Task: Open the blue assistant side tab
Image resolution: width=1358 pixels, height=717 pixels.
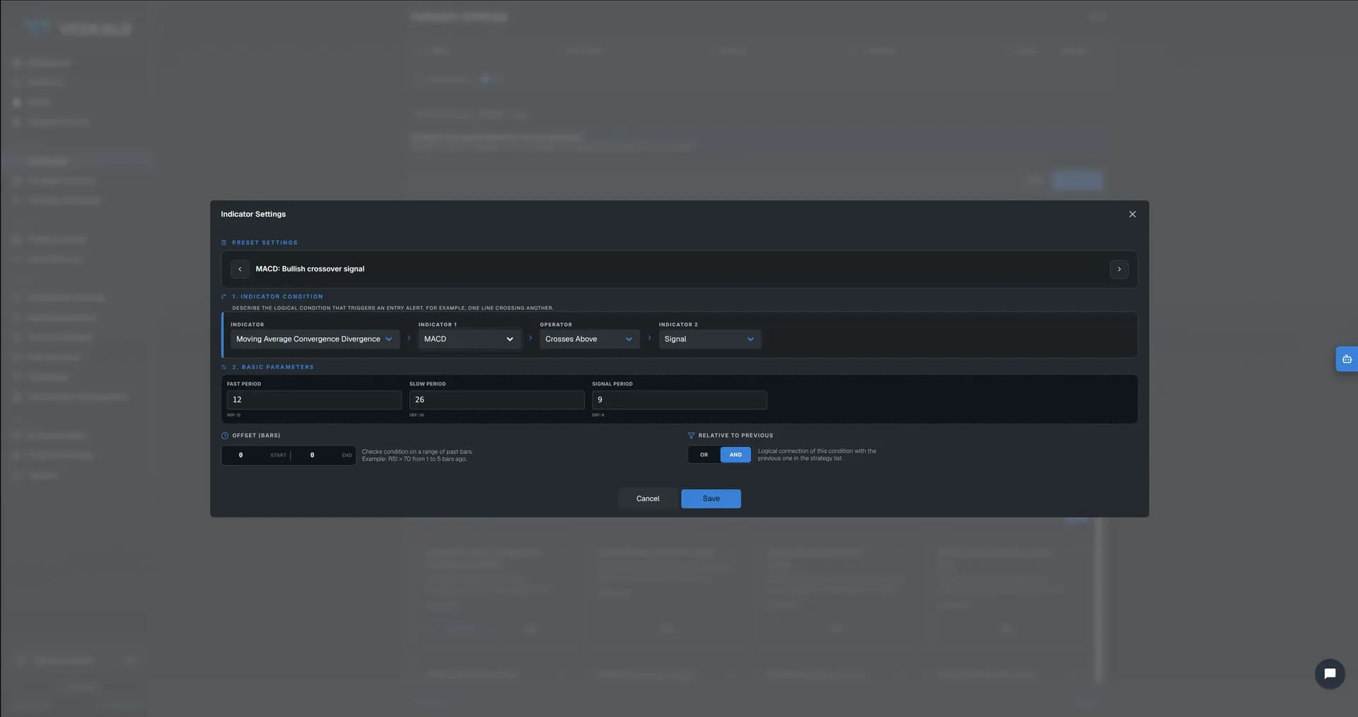Action: 1347,359
